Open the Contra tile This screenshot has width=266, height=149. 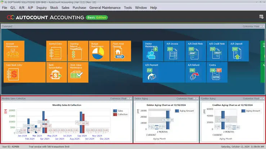[x=217, y=72]
